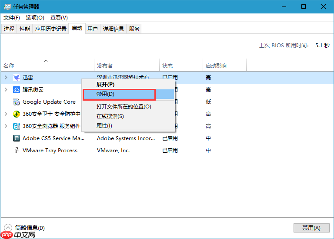The height and width of the screenshot is (239, 334).
Task: Maximize the Task Manager window
Action: point(304,7)
